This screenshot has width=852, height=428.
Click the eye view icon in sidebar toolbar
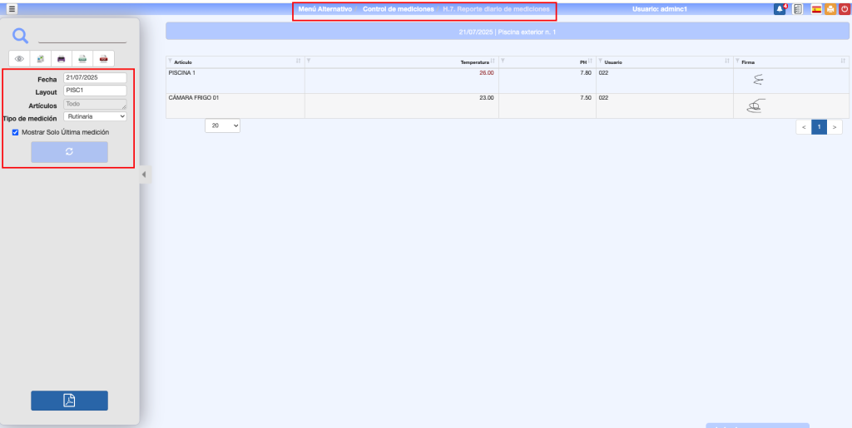pyautogui.click(x=20, y=59)
